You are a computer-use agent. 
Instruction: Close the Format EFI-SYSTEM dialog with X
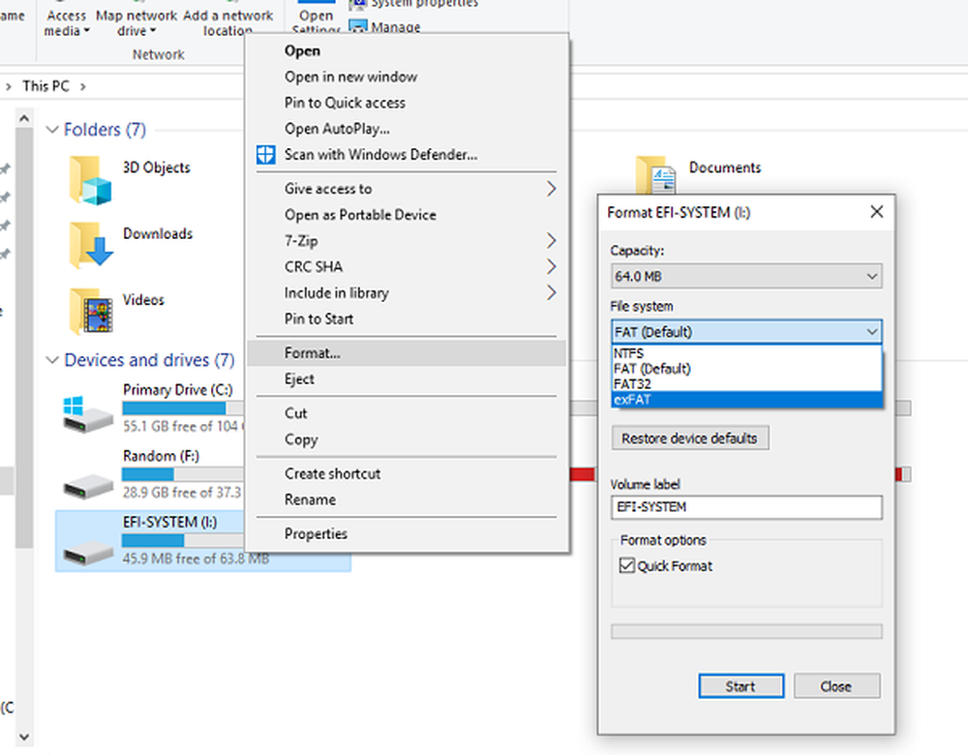(x=876, y=212)
